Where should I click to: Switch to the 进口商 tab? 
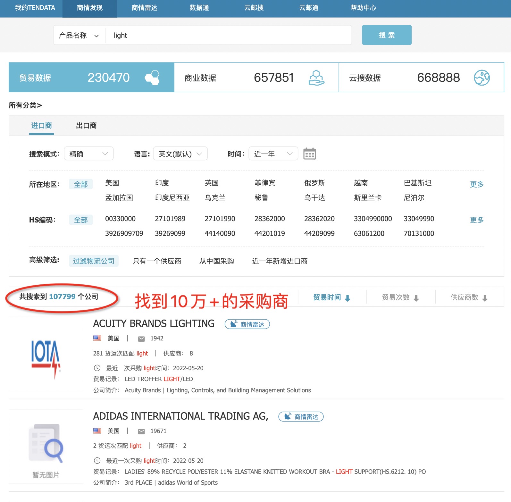tap(41, 125)
